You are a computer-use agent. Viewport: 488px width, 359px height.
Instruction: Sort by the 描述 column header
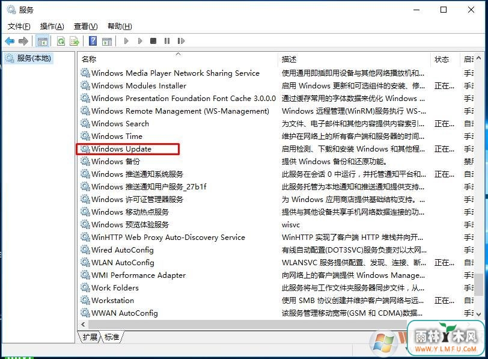point(354,59)
